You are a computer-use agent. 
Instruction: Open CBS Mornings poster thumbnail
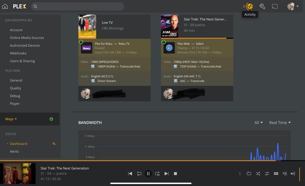(87, 27)
